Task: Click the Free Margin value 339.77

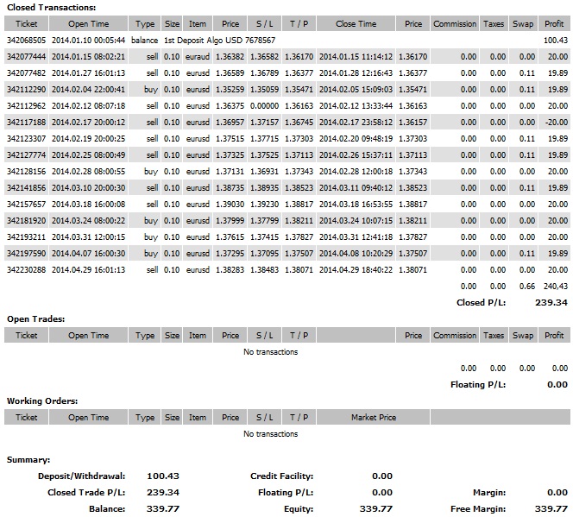Action: tap(551, 509)
